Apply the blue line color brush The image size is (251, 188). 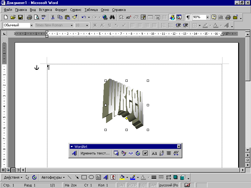(x=133, y=177)
